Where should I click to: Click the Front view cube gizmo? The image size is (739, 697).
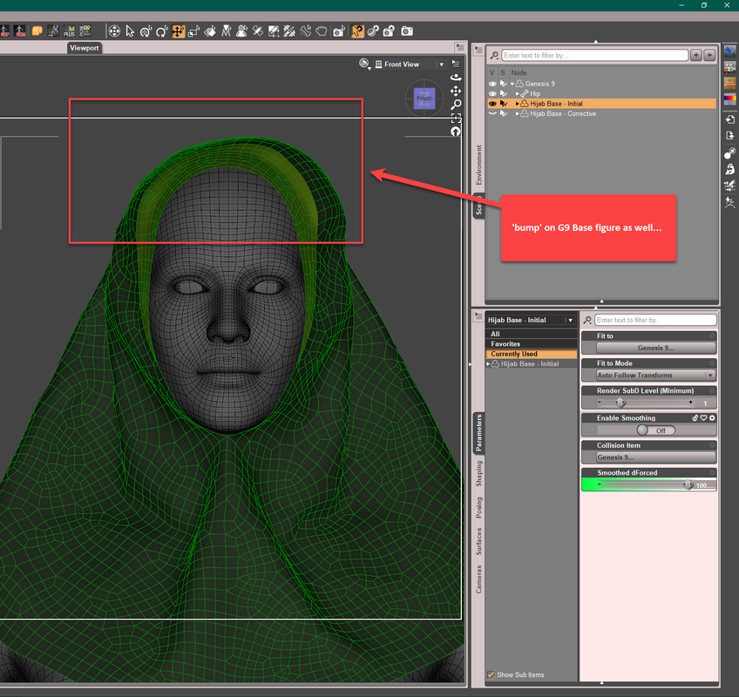[x=424, y=98]
